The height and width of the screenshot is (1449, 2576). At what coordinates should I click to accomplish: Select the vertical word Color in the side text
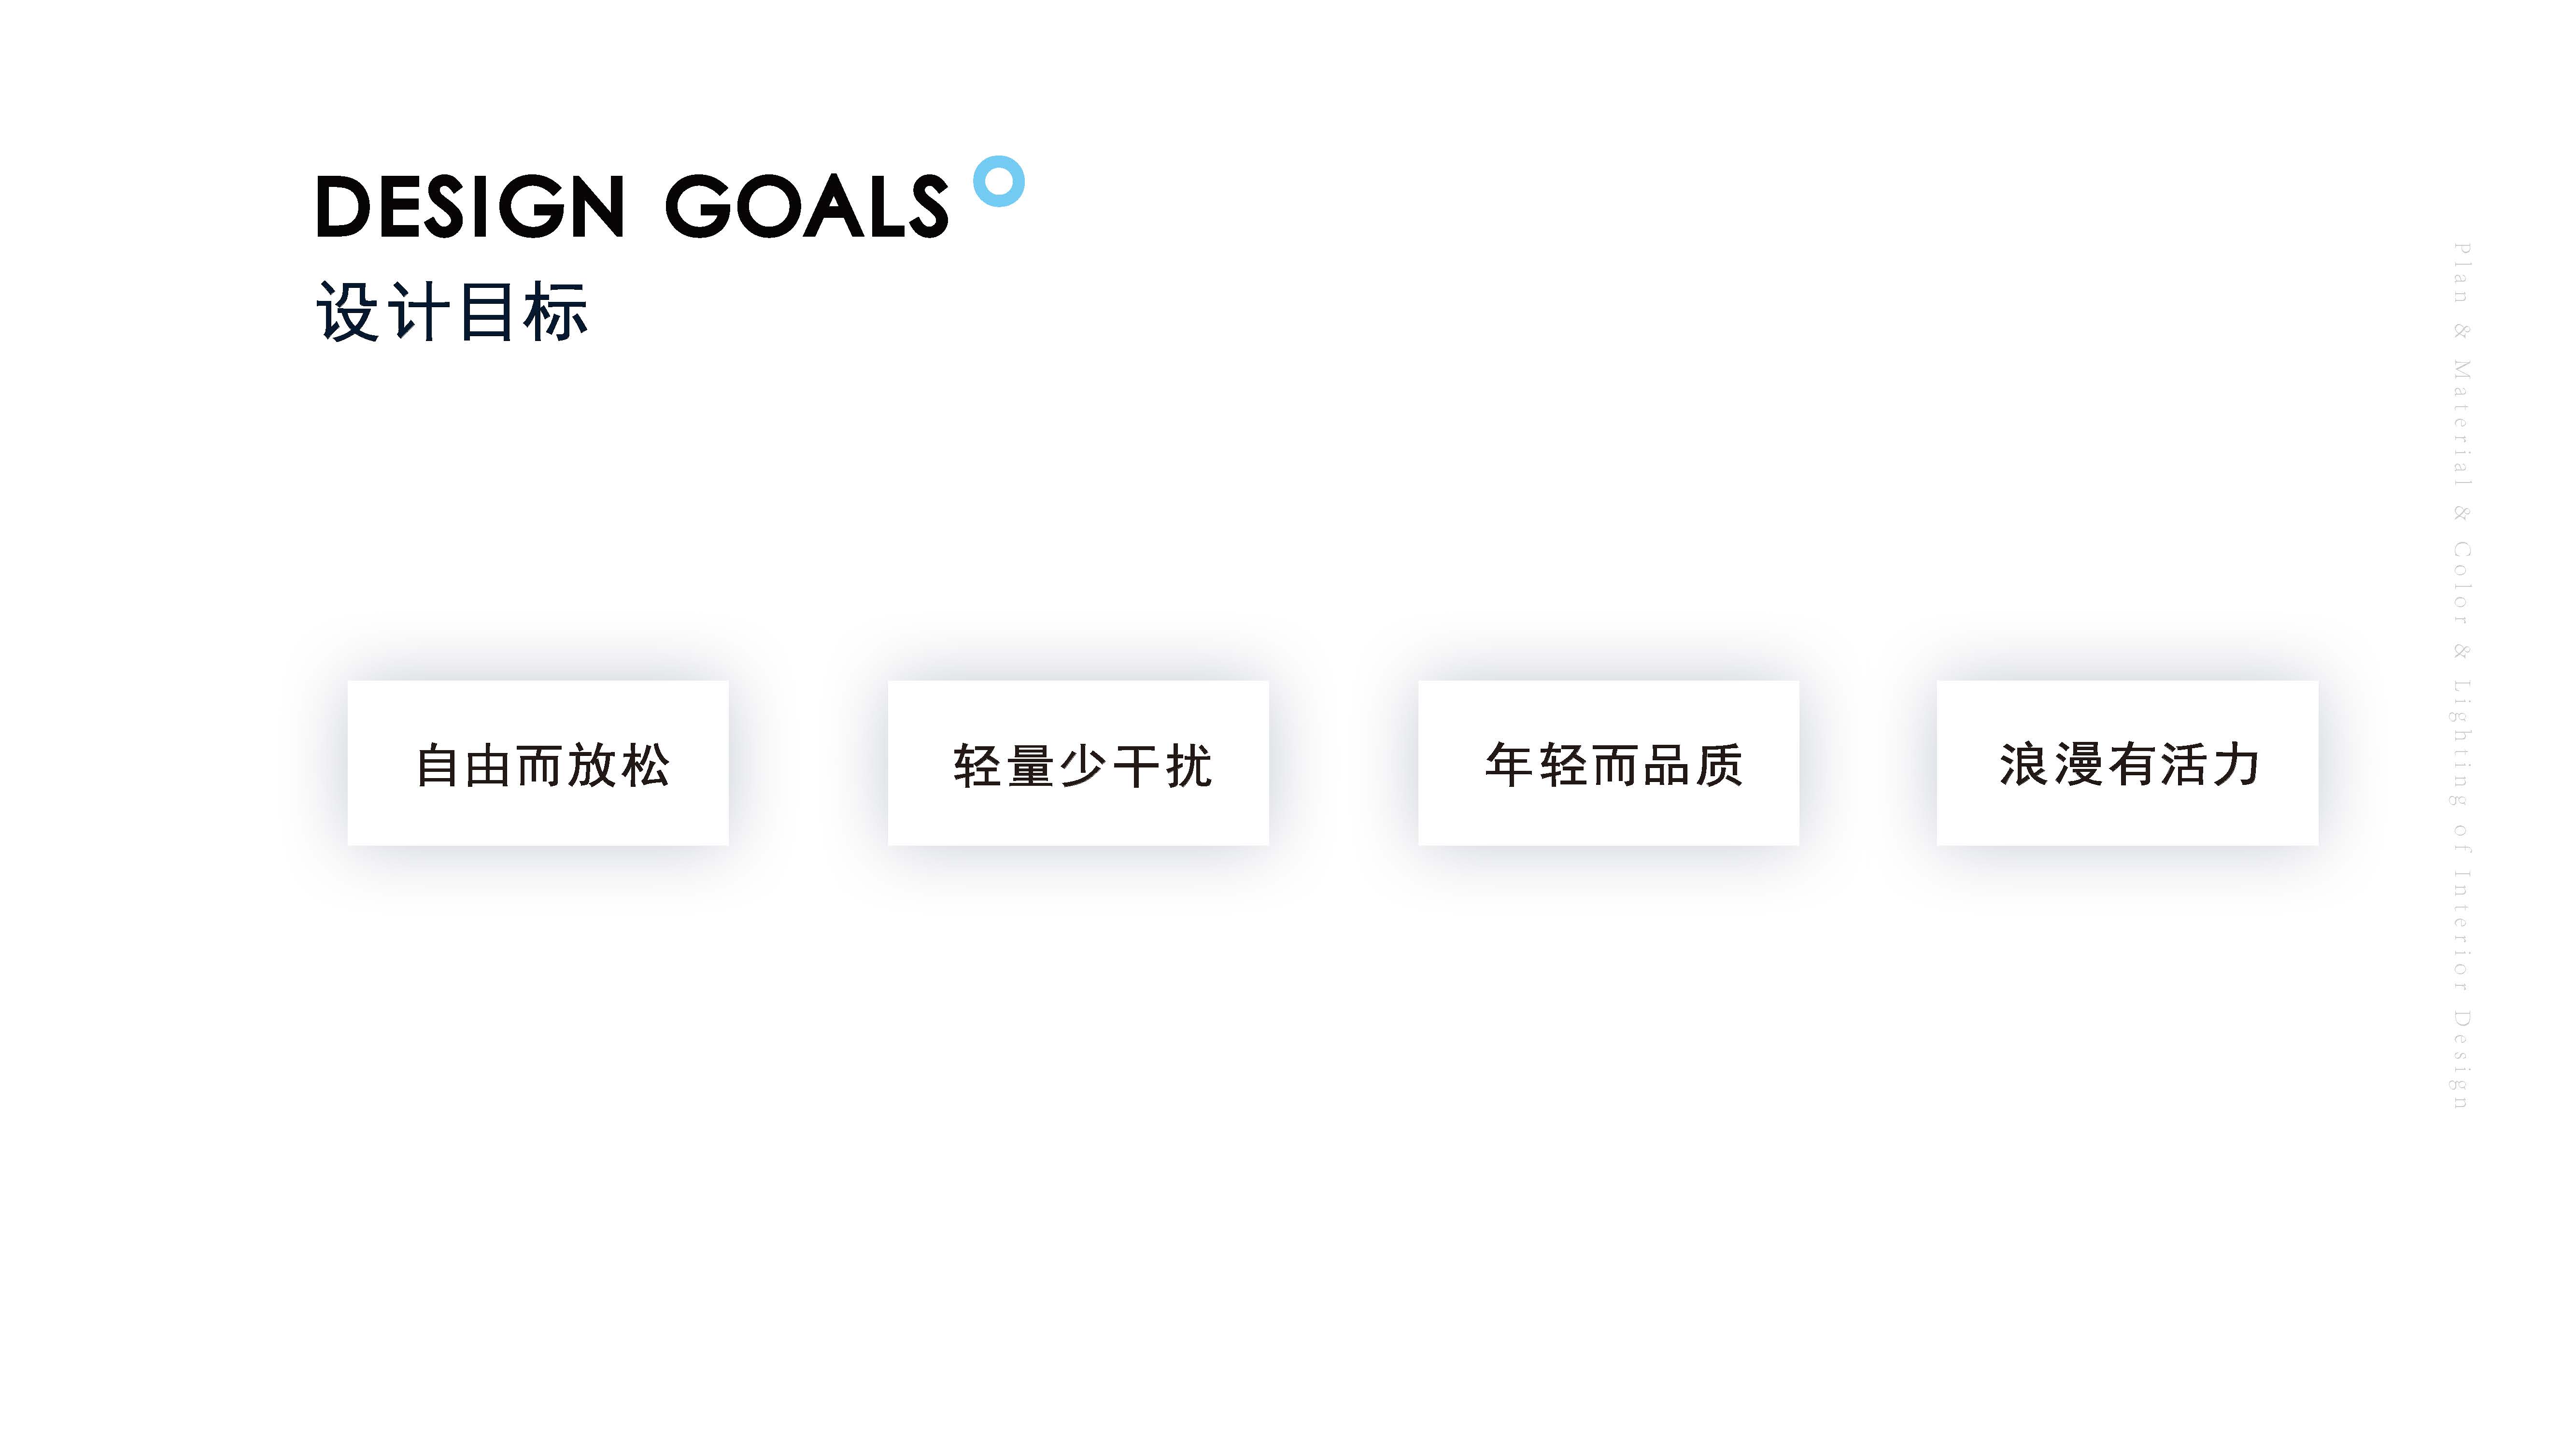2461,582
